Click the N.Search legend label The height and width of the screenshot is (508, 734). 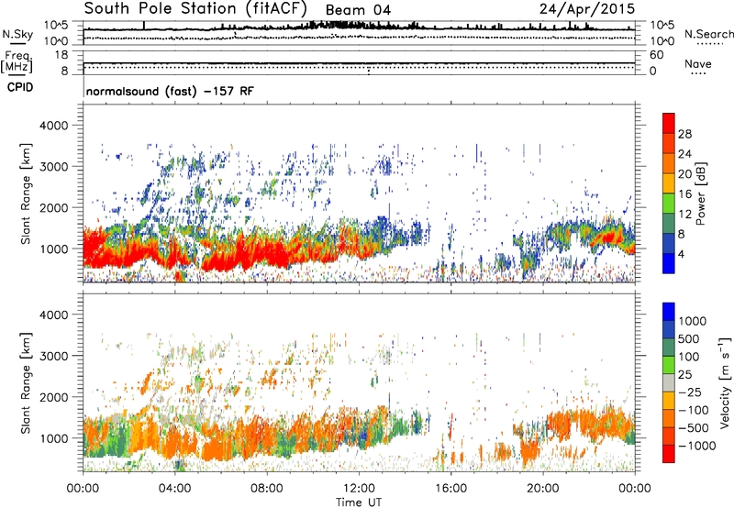(x=708, y=34)
